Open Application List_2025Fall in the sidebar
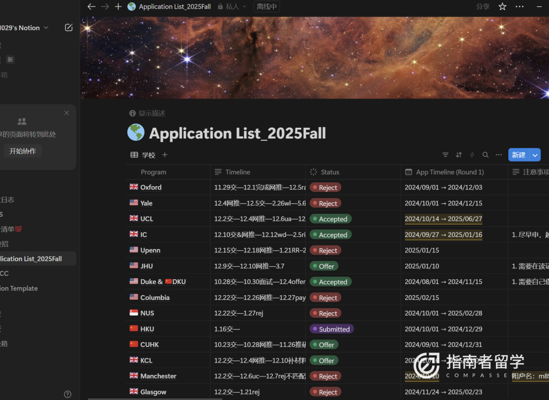The image size is (549, 400). 32,259
